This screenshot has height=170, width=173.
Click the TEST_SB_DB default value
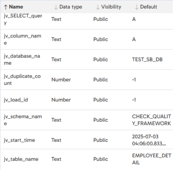pyautogui.click(x=147, y=59)
